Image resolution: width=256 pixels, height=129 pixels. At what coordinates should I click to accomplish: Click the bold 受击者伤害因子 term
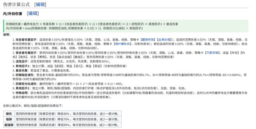click(x=26, y=53)
